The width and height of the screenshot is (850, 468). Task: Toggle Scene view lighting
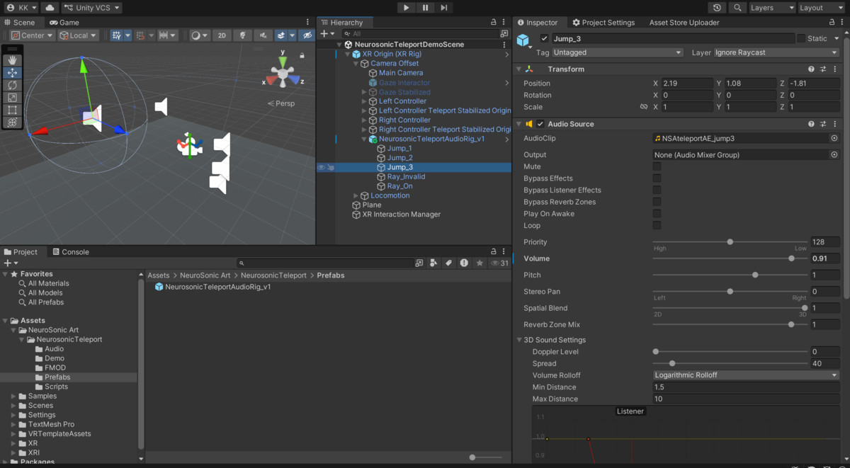(x=242, y=35)
